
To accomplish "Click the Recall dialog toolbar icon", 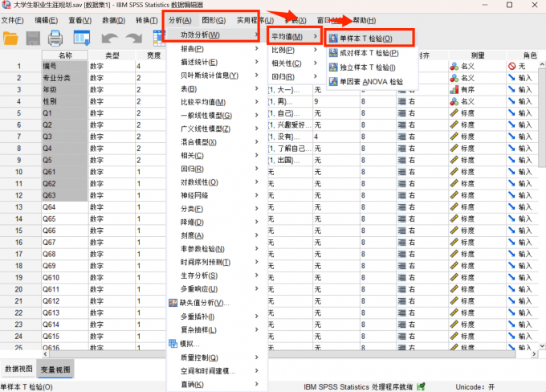I will click(x=82, y=38).
